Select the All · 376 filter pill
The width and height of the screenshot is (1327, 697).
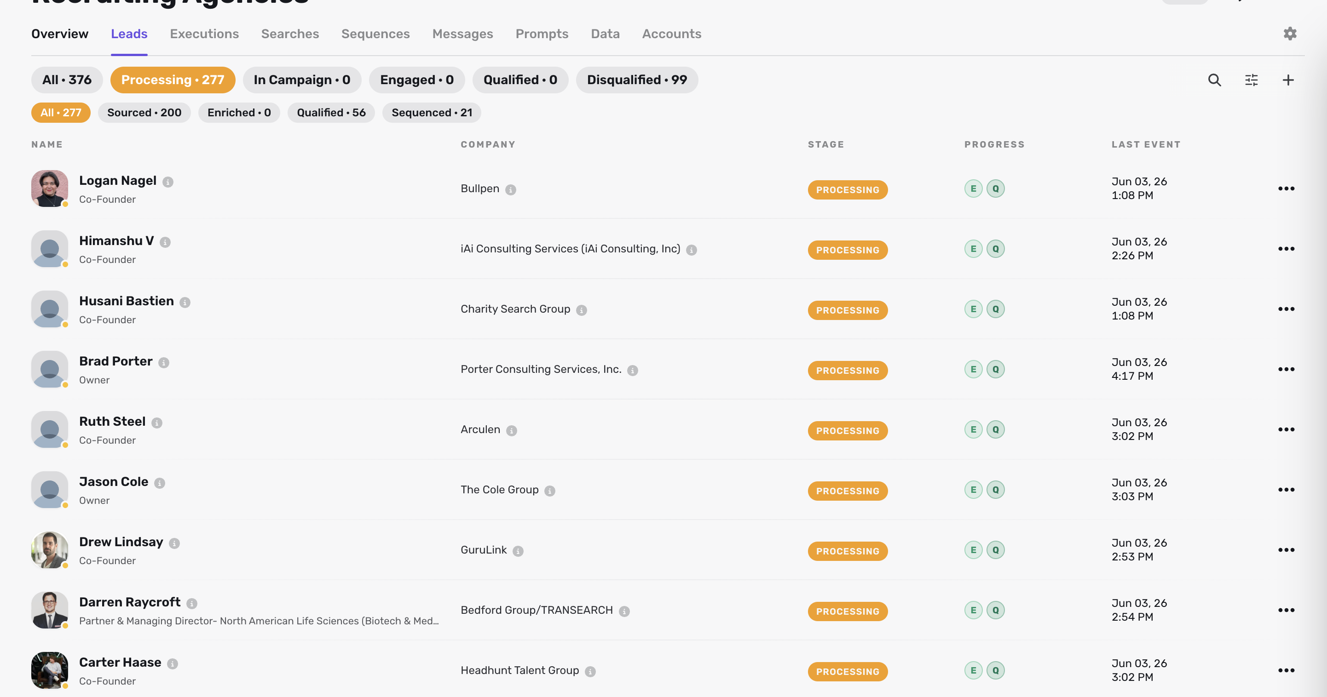(x=67, y=80)
